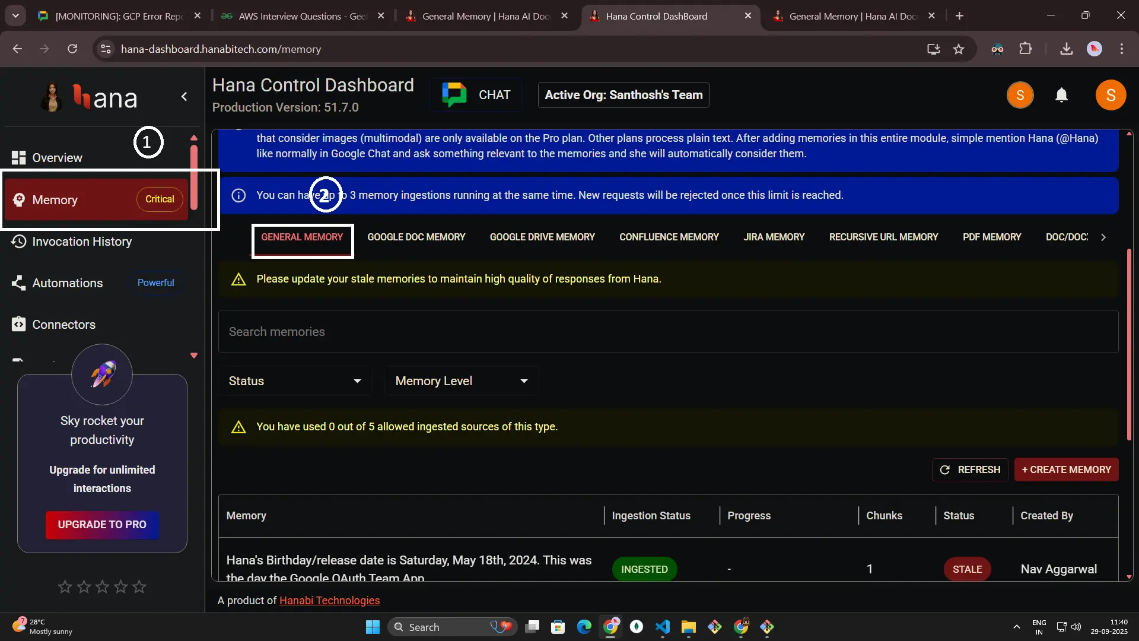
Task: Collapse sidebar with the left chevron
Action: tap(184, 97)
